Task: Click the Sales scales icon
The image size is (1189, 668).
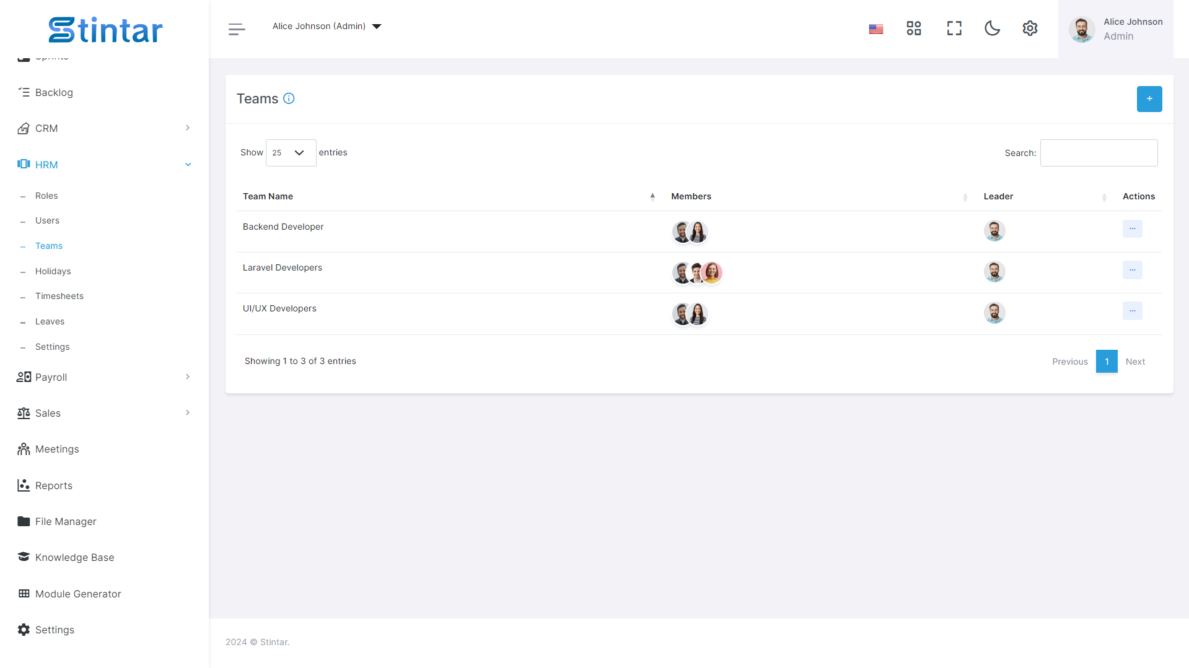Action: click(24, 413)
